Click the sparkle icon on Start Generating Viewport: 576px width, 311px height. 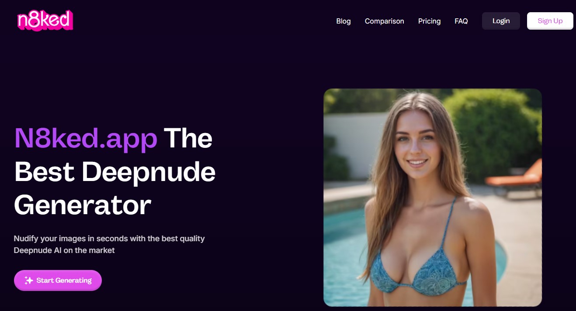[x=29, y=280]
